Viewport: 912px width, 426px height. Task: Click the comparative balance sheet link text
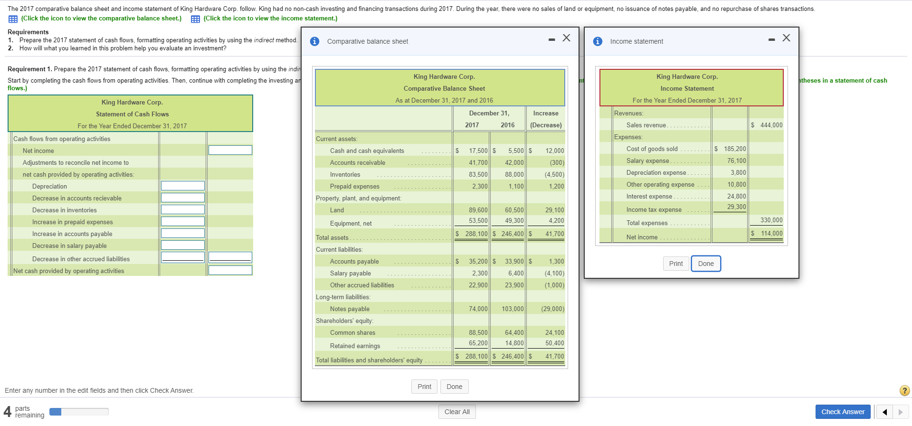click(101, 19)
